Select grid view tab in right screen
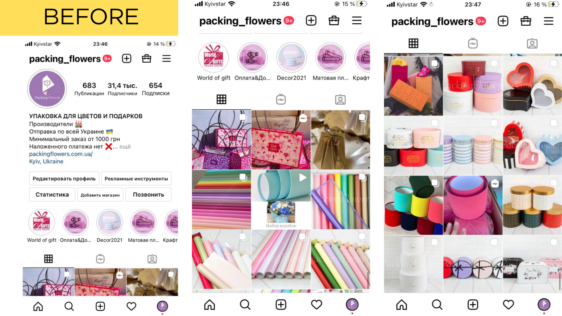 click(413, 43)
